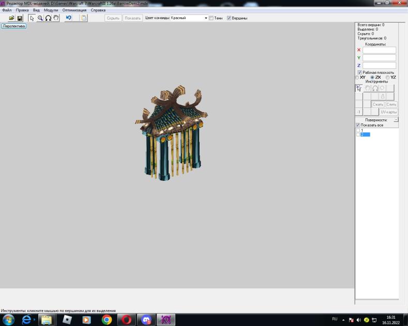Pick the vertex select tool in Инструменты panel
Image resolution: width=408 pixels, height=326 pixels.
359,88
